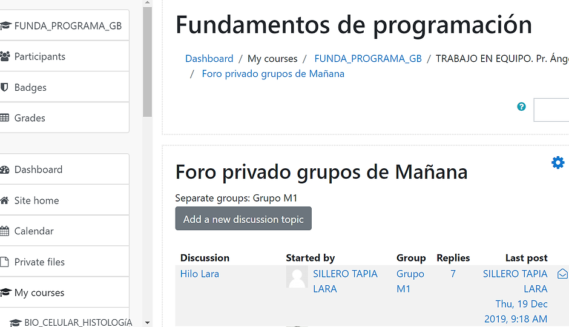Image resolution: width=569 pixels, height=327 pixels.
Task: Add a new discussion topic
Action: pyautogui.click(x=243, y=219)
